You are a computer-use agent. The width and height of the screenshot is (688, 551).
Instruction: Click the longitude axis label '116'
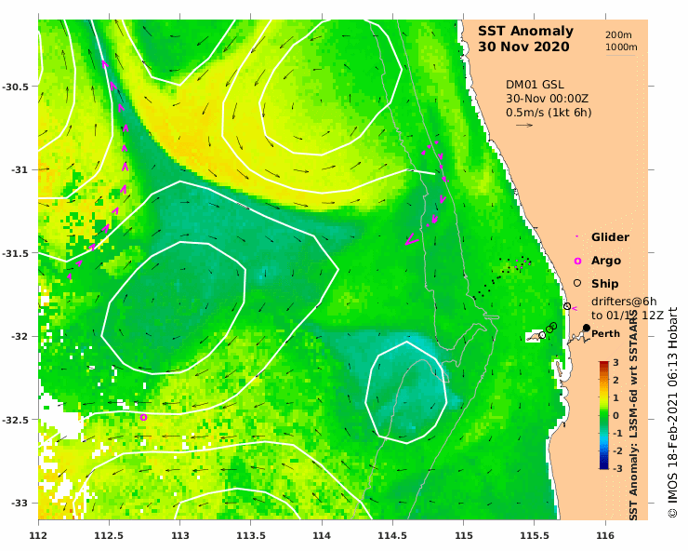605,535
